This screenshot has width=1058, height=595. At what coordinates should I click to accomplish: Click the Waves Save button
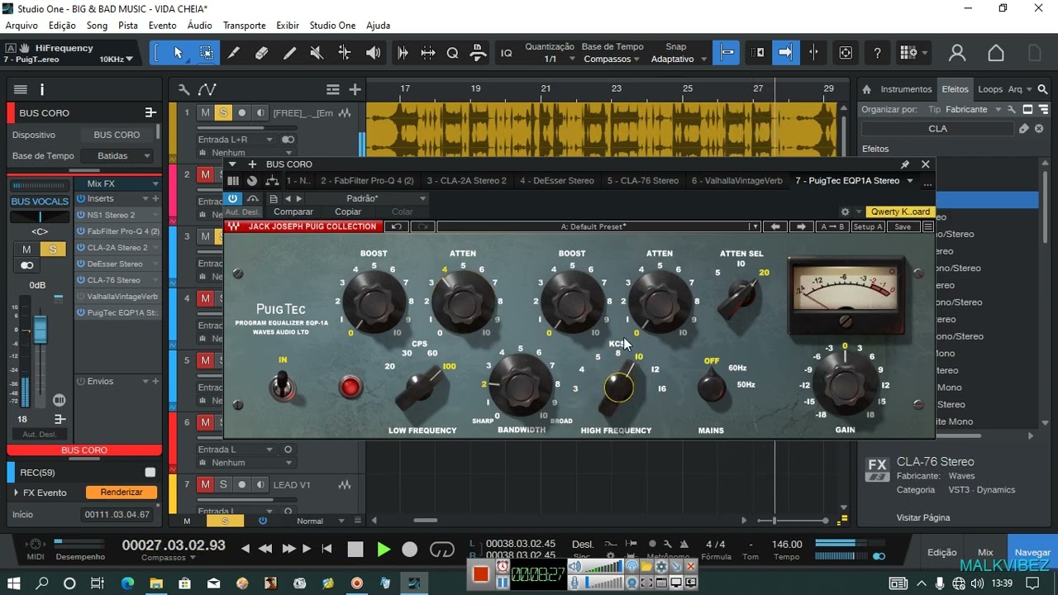click(x=903, y=226)
